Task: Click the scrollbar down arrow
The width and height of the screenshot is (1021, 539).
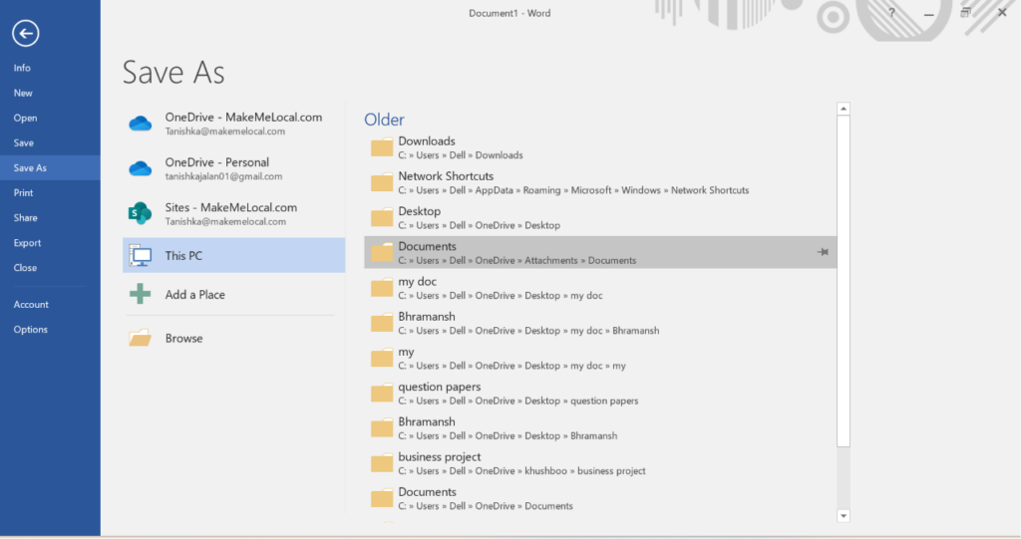Action: 844,515
